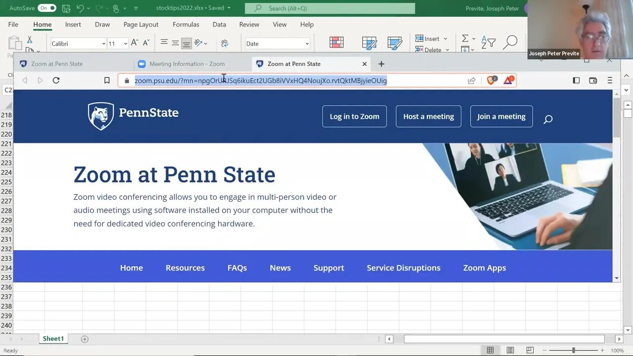Open the Customize Quick Access Toolbar arrow
Viewport: 633px width, 356px height.
(136, 8)
